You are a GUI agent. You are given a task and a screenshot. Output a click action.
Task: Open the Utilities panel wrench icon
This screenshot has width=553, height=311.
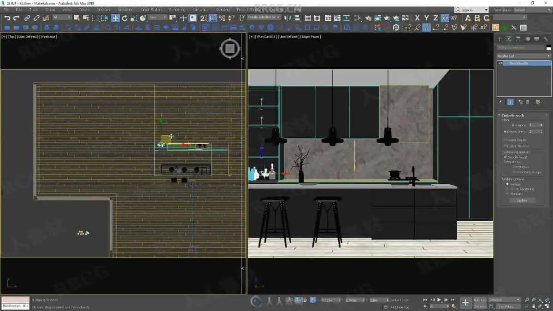click(x=547, y=39)
